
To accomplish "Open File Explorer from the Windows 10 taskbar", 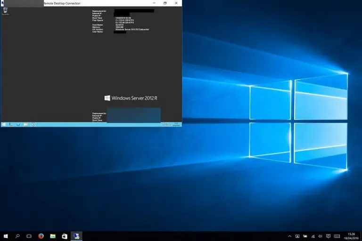I will [x=53, y=236].
